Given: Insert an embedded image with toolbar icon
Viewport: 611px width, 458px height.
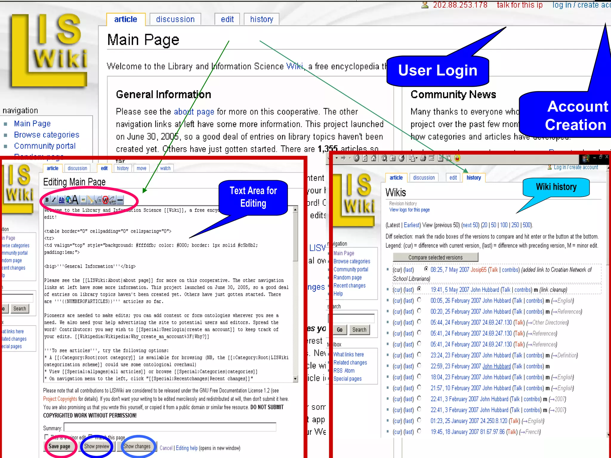Looking at the screenshot, I should [x=83, y=200].
